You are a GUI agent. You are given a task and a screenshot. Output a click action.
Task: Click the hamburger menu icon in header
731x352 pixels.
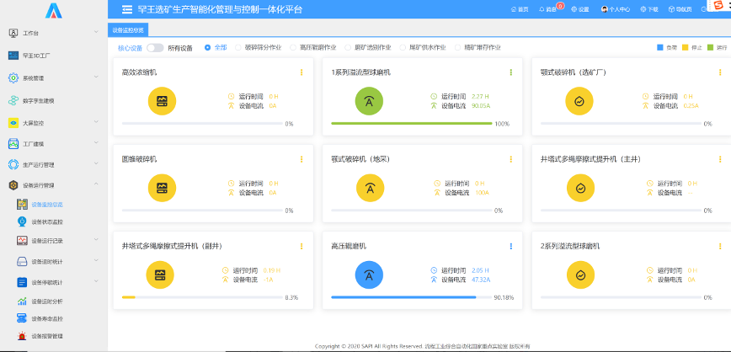(x=127, y=9)
